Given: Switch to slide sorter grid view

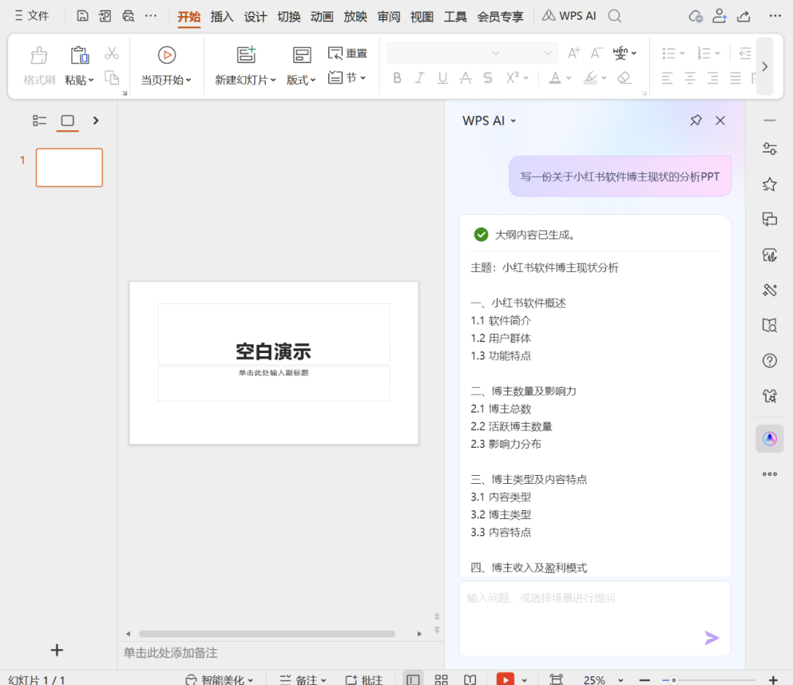Looking at the screenshot, I should (x=441, y=680).
